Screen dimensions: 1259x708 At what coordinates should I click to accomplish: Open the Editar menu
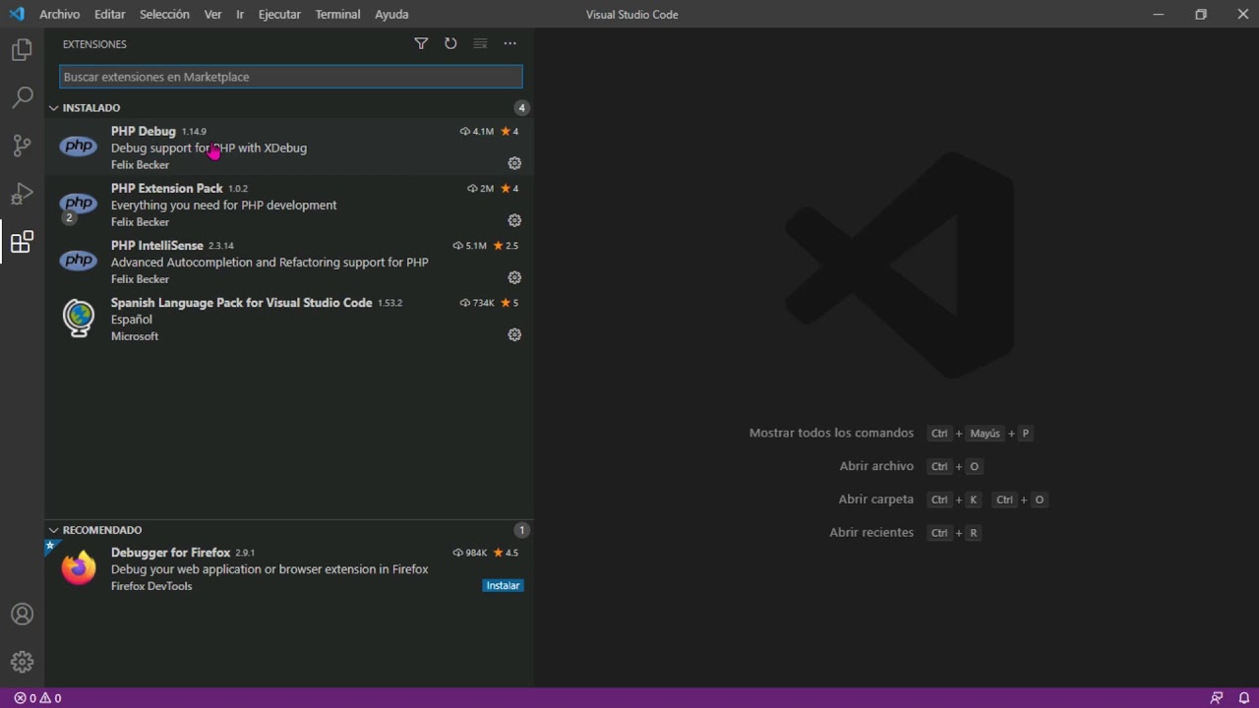(x=110, y=15)
